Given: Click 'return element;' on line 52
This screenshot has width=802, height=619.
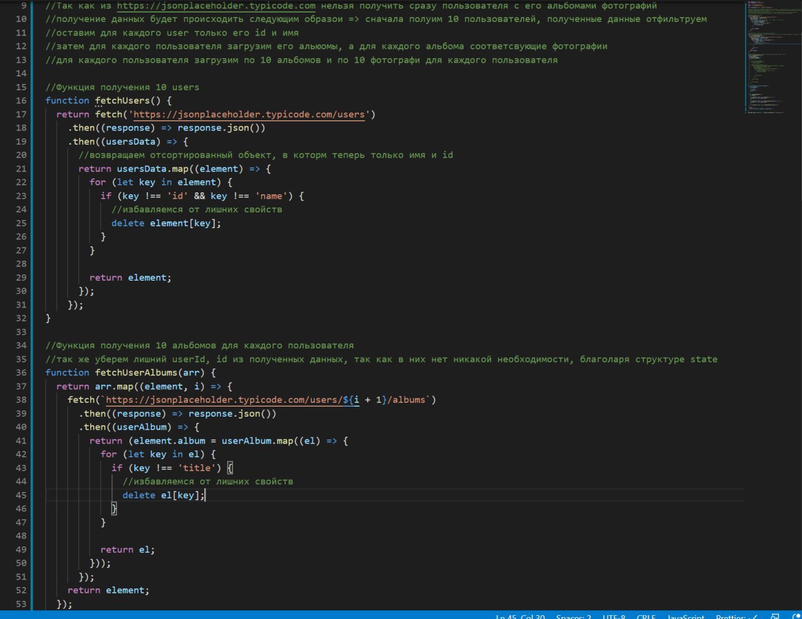Looking at the screenshot, I should point(108,590).
